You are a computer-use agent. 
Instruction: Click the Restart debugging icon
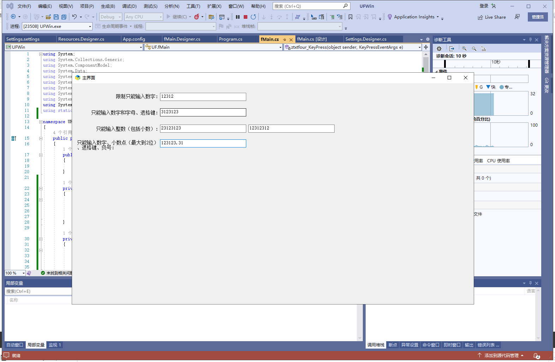pos(253,17)
